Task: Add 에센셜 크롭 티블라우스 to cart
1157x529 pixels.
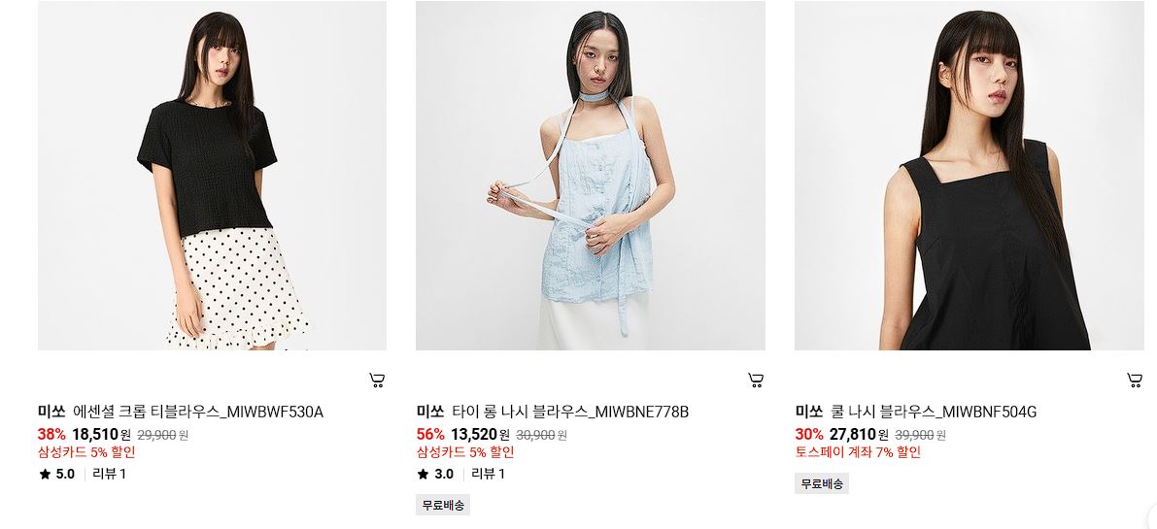Action: tap(377, 380)
